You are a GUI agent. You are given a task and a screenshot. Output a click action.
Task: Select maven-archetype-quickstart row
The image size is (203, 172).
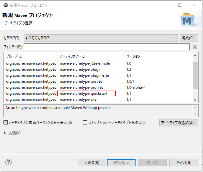pyautogui.click(x=86, y=93)
